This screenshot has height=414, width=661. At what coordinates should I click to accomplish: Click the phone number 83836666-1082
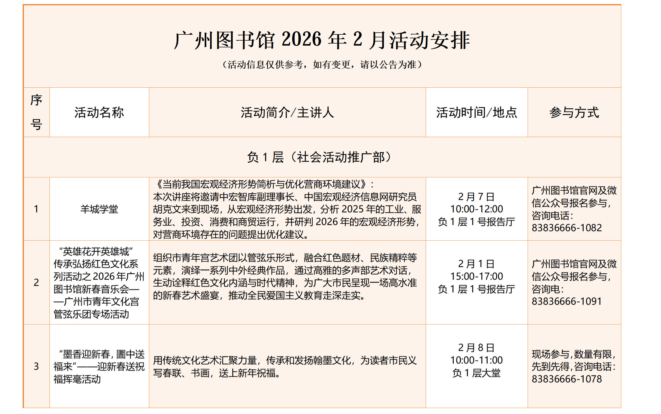coord(566,228)
